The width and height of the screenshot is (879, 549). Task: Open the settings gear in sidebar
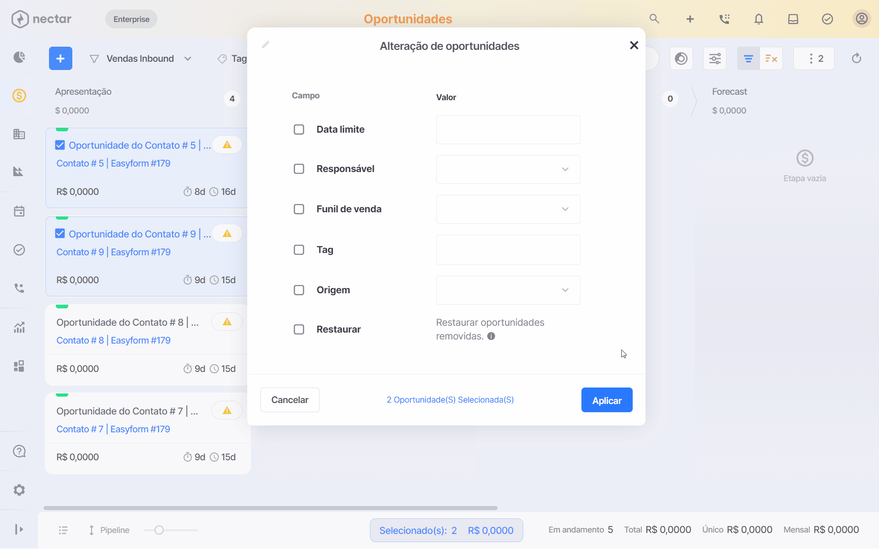tap(19, 490)
